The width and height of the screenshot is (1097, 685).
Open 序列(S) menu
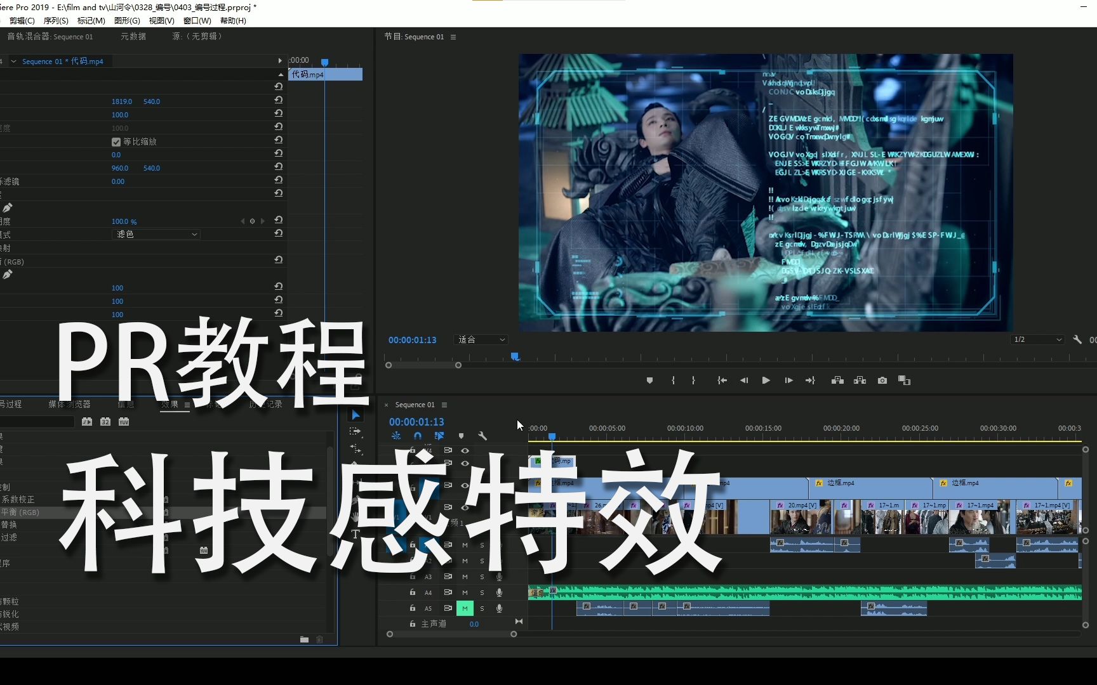point(56,20)
